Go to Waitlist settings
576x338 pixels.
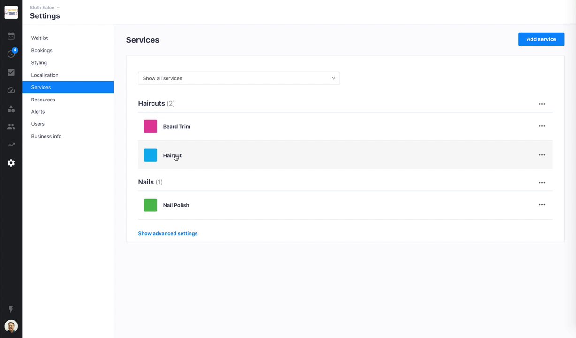click(39, 38)
